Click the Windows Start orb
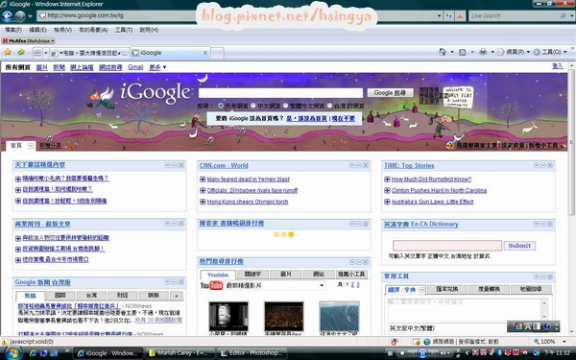The width and height of the screenshot is (576, 360). [x=12, y=353]
